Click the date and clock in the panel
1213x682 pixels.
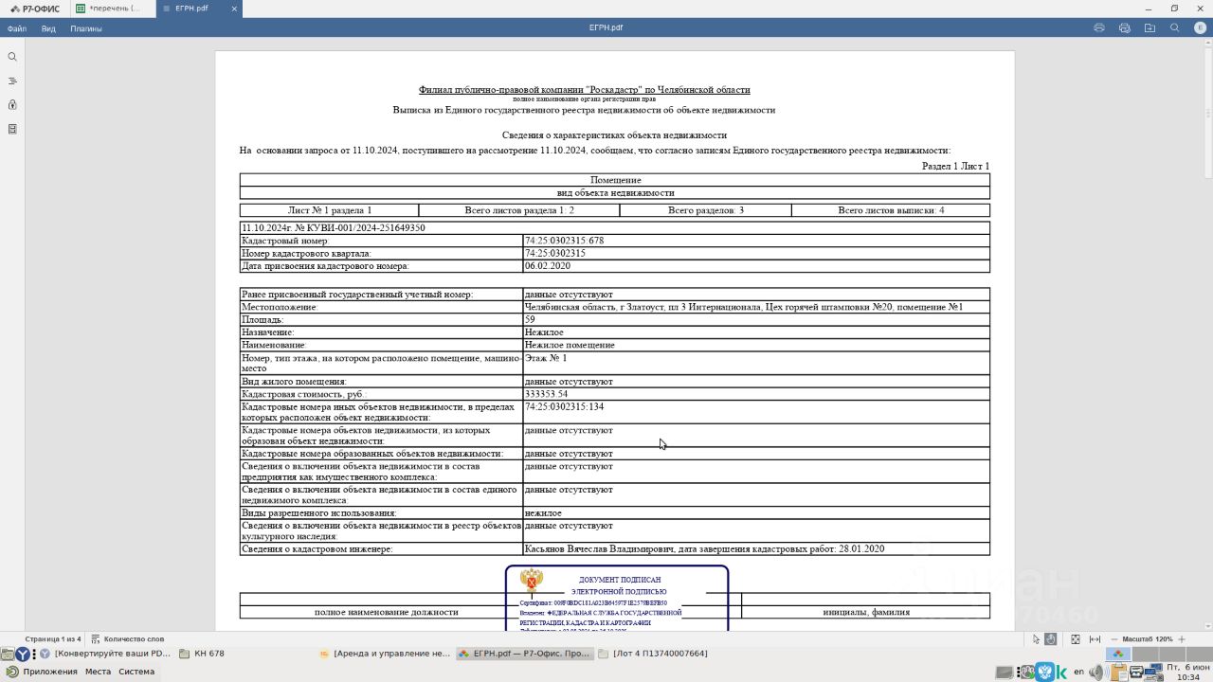coord(1187,673)
